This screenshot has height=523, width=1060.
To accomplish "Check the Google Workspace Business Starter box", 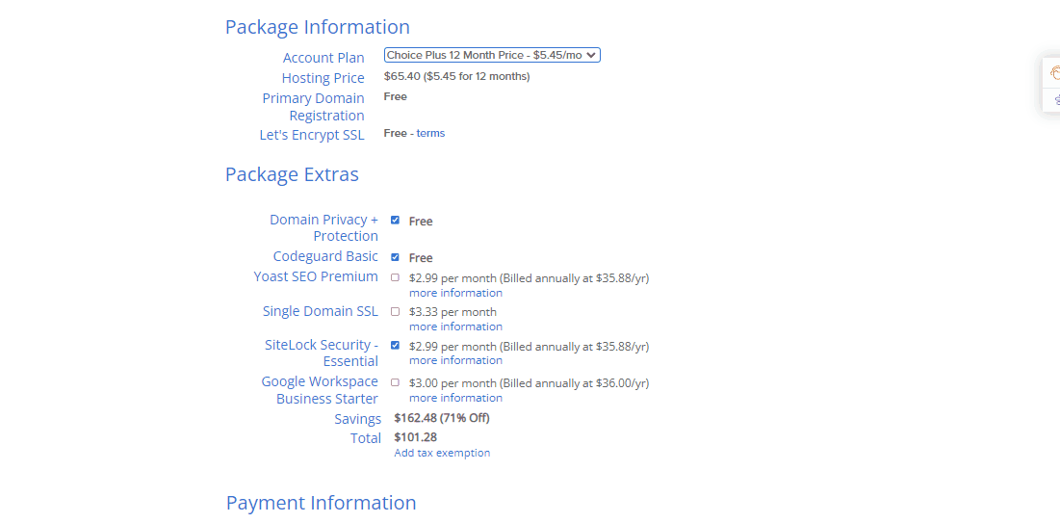I will tap(395, 382).
